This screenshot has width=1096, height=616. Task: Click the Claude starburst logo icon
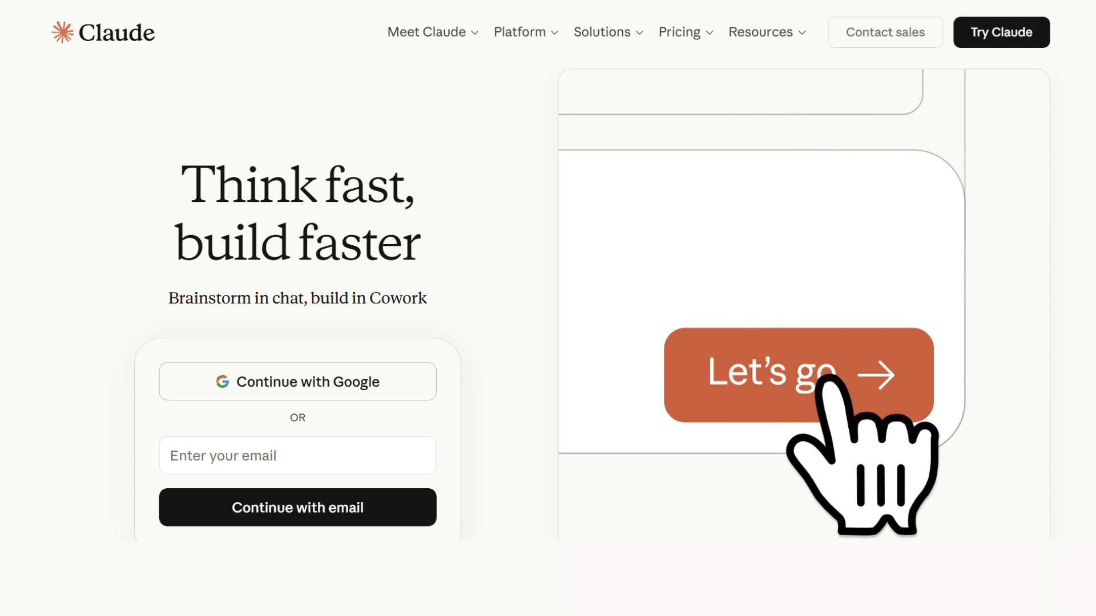tap(63, 33)
